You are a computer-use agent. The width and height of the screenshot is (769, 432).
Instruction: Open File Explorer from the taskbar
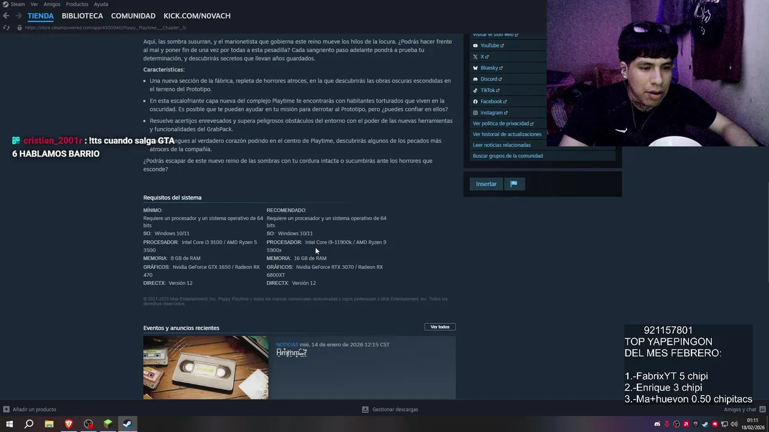49,424
